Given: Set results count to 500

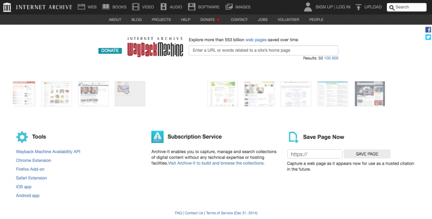Looking at the screenshot, I should click(x=335, y=58).
